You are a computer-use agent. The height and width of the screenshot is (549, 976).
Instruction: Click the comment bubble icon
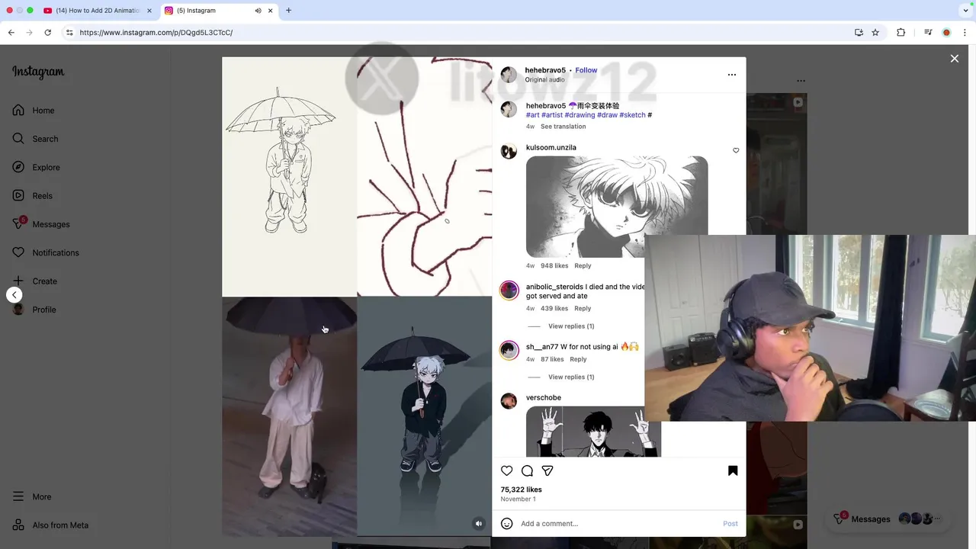pyautogui.click(x=527, y=470)
